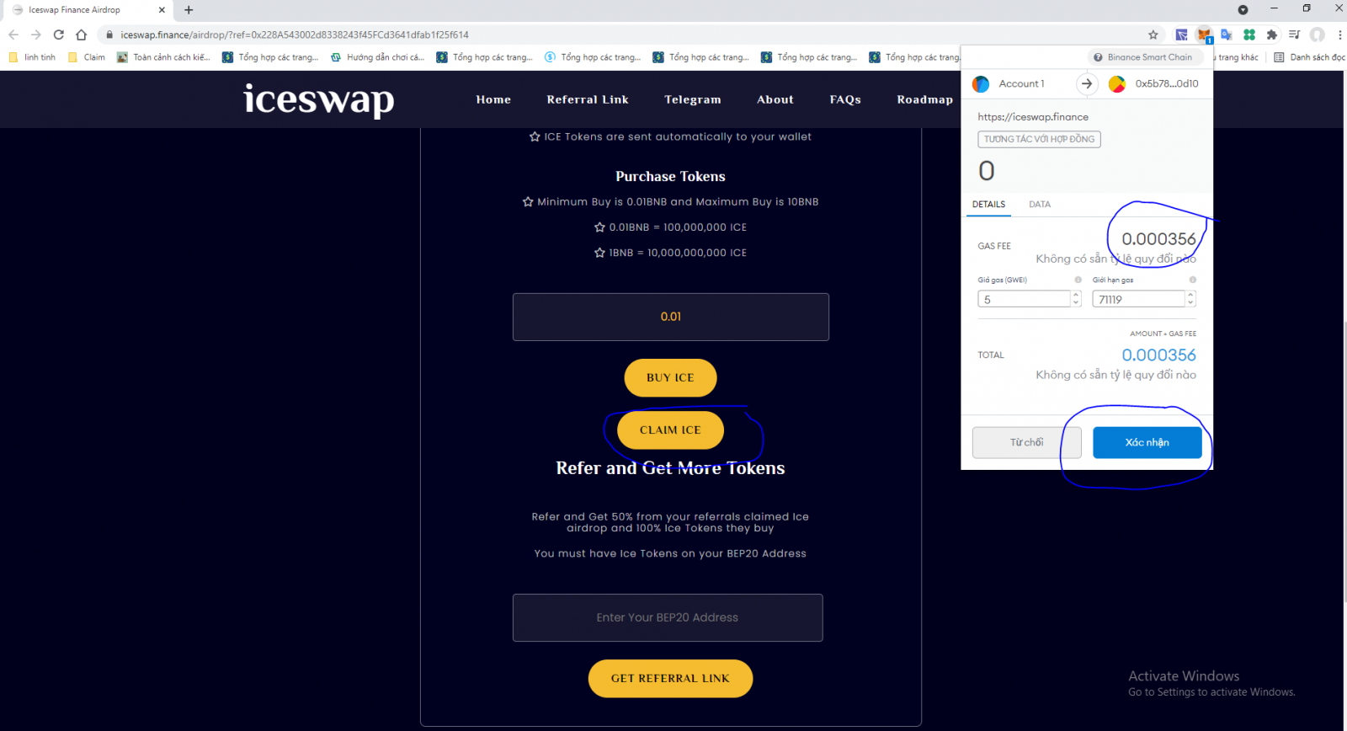Image resolution: width=1347 pixels, height=731 pixels.
Task: Go to the browser home icon
Action: pos(81,35)
